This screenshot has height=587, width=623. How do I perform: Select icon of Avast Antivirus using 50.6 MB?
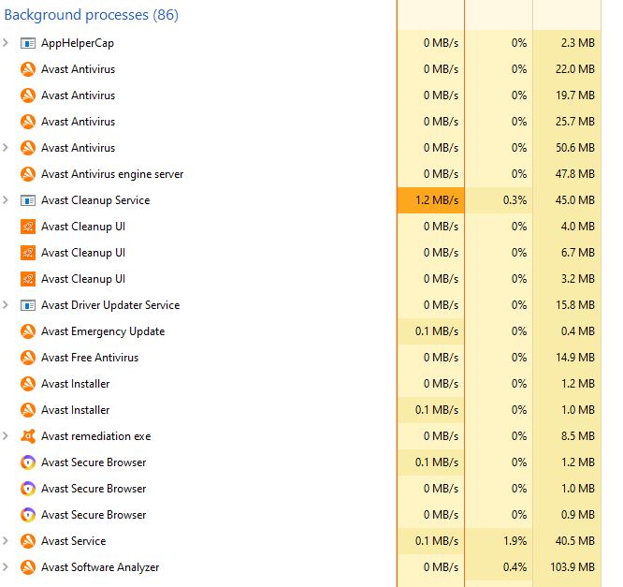[x=28, y=148]
